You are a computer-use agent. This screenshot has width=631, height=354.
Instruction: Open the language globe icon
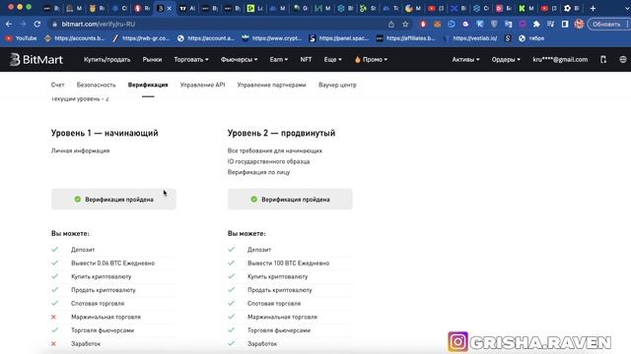(623, 59)
